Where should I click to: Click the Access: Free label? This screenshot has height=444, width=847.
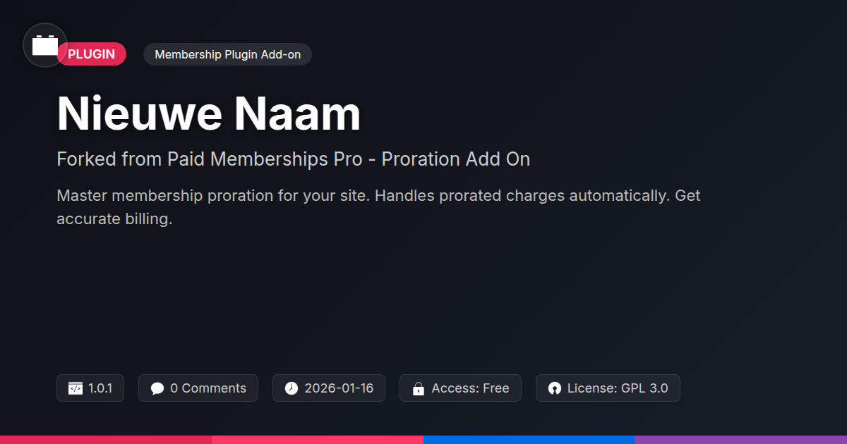(x=470, y=388)
